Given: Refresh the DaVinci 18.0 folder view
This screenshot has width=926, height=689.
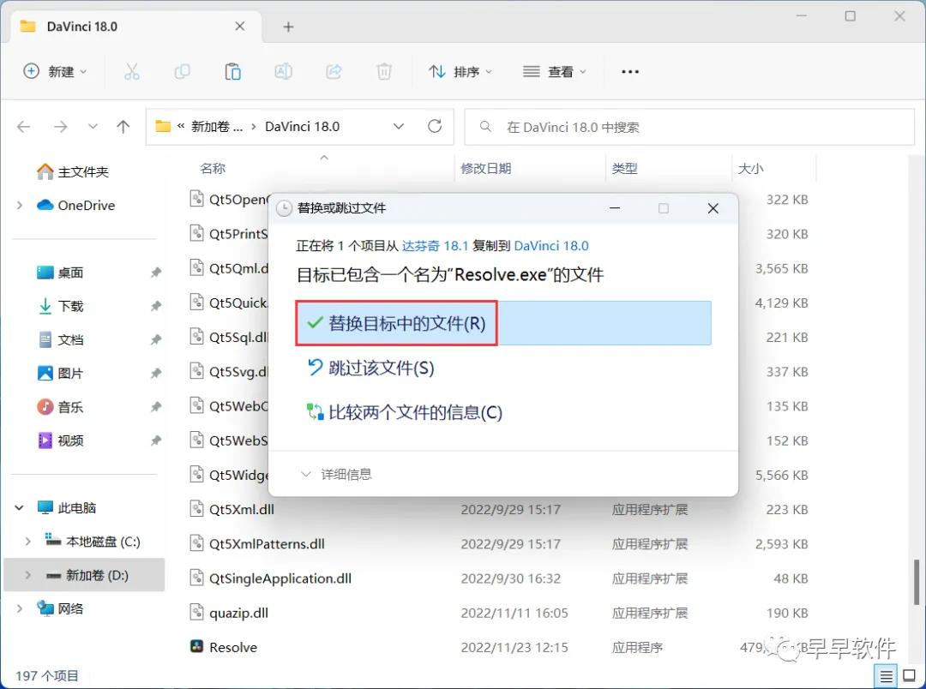Looking at the screenshot, I should click(435, 126).
